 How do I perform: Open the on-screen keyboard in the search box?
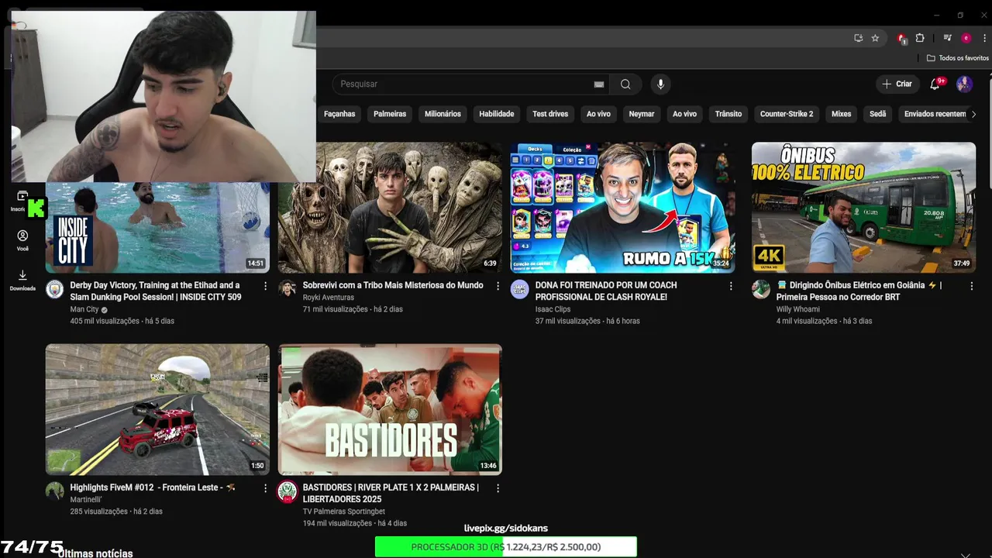[598, 84]
